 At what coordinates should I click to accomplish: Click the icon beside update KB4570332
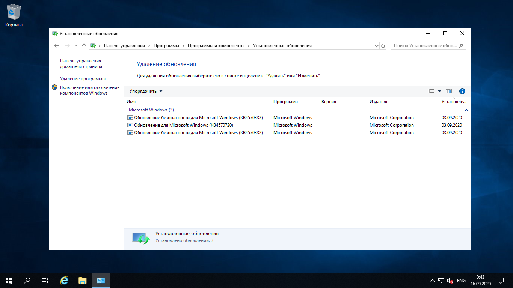130,133
